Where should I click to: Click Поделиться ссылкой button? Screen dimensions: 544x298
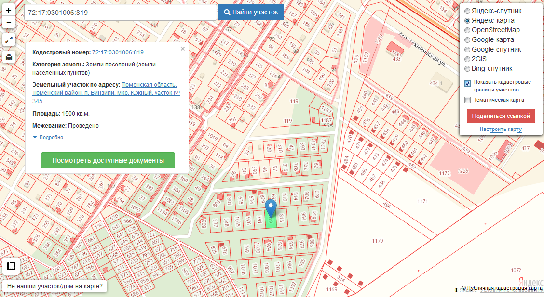pyautogui.click(x=501, y=116)
